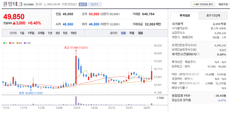Open help icon next to 추정PER EPS
Screen dimensions: 230x113
pos(192,79)
